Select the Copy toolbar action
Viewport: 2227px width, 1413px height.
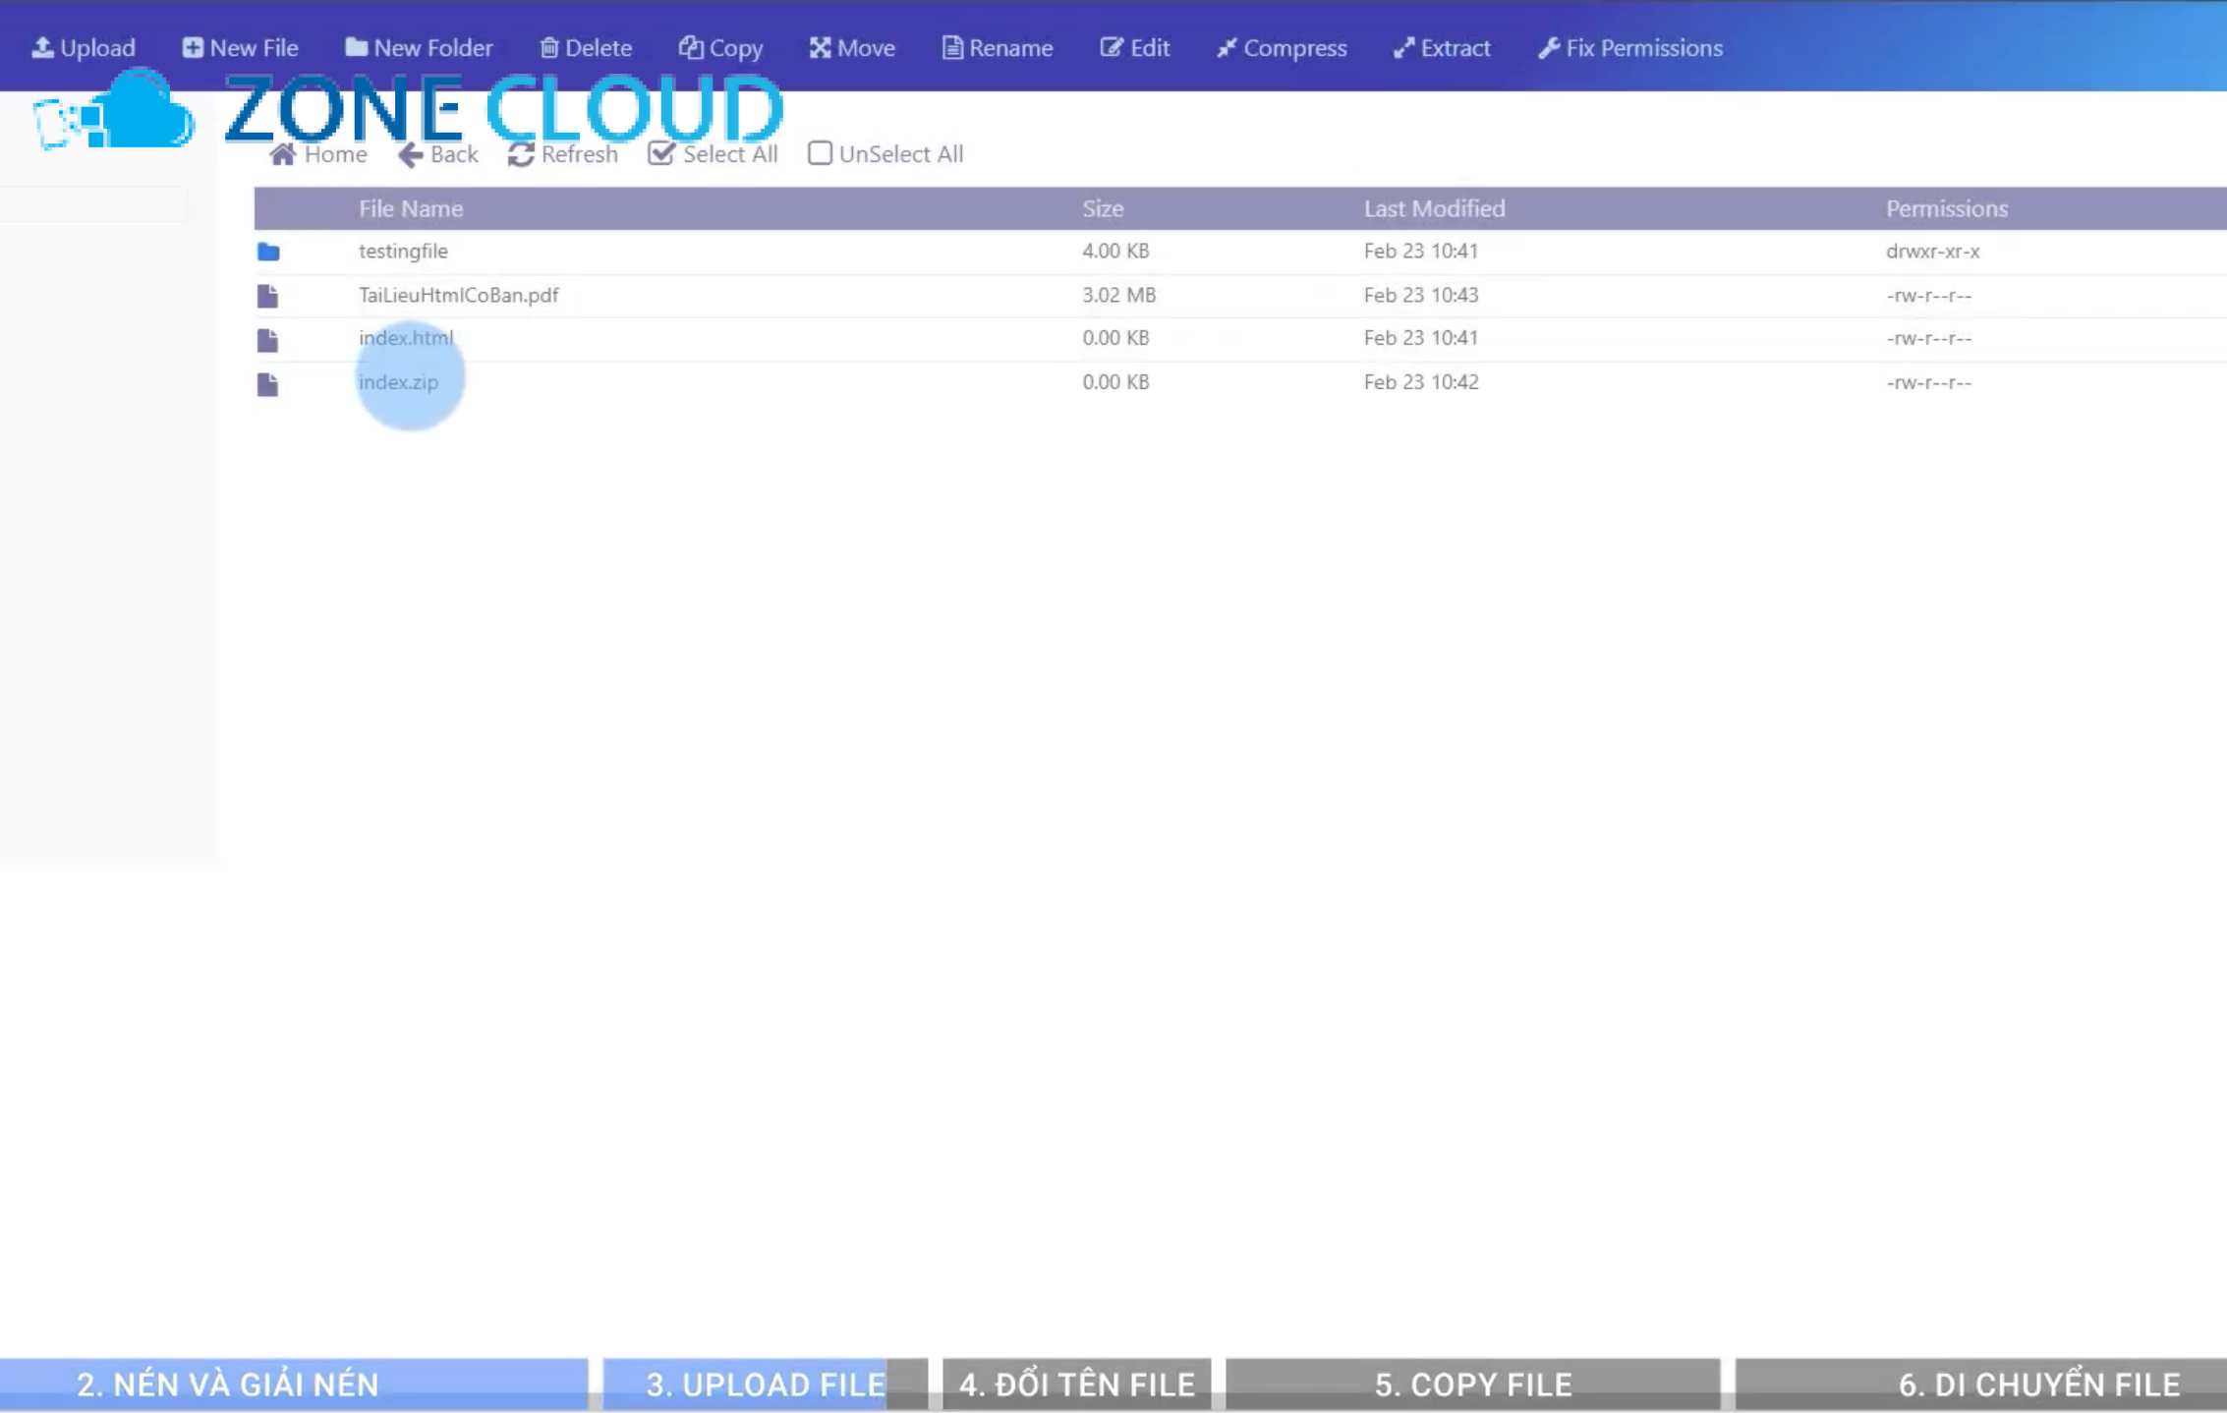click(721, 47)
